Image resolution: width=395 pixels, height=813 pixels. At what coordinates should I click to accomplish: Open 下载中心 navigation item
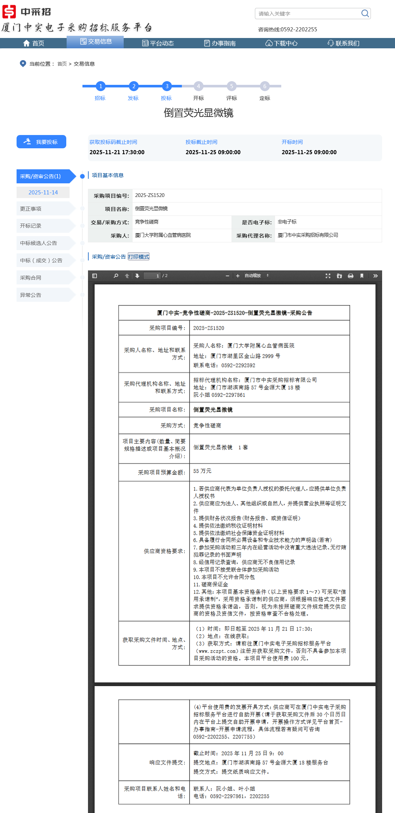pyautogui.click(x=282, y=43)
